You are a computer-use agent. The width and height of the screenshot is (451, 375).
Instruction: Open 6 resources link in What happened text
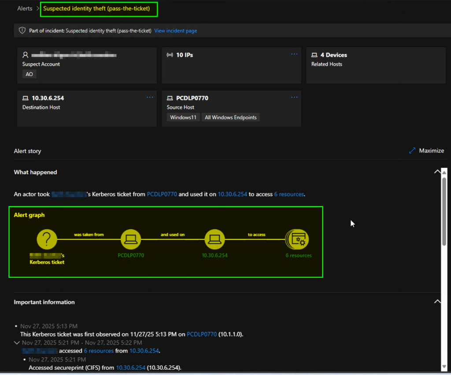tap(289, 194)
